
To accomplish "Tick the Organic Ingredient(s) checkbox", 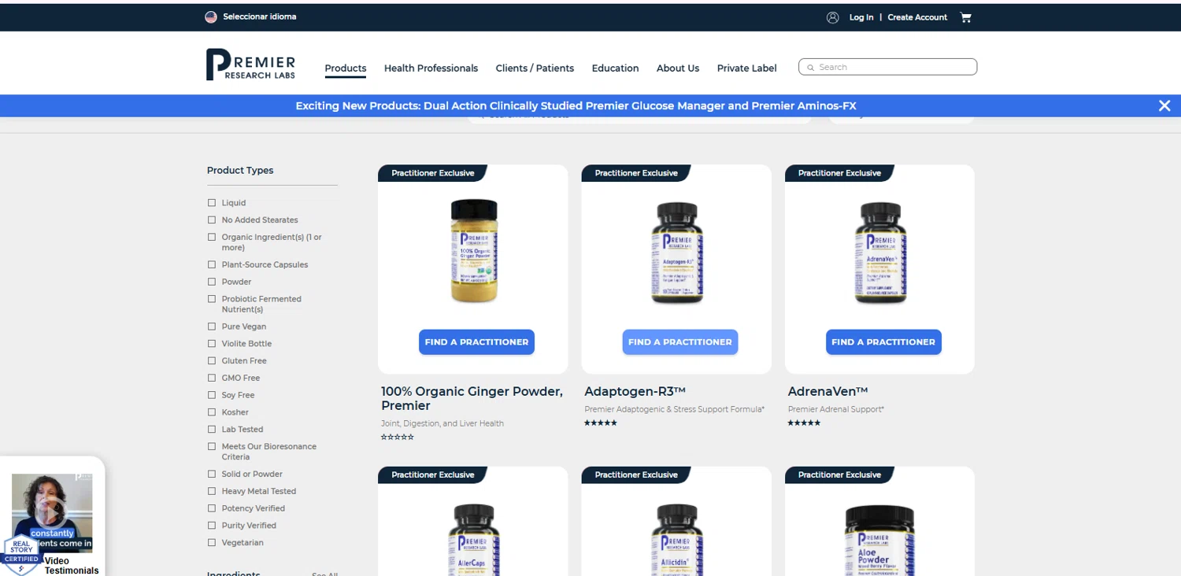I will coord(211,238).
